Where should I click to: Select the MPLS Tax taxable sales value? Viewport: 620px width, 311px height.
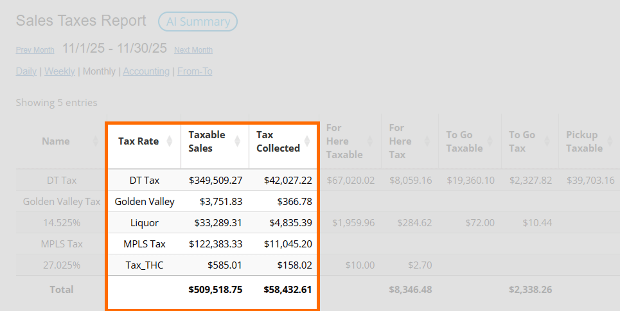[215, 244]
